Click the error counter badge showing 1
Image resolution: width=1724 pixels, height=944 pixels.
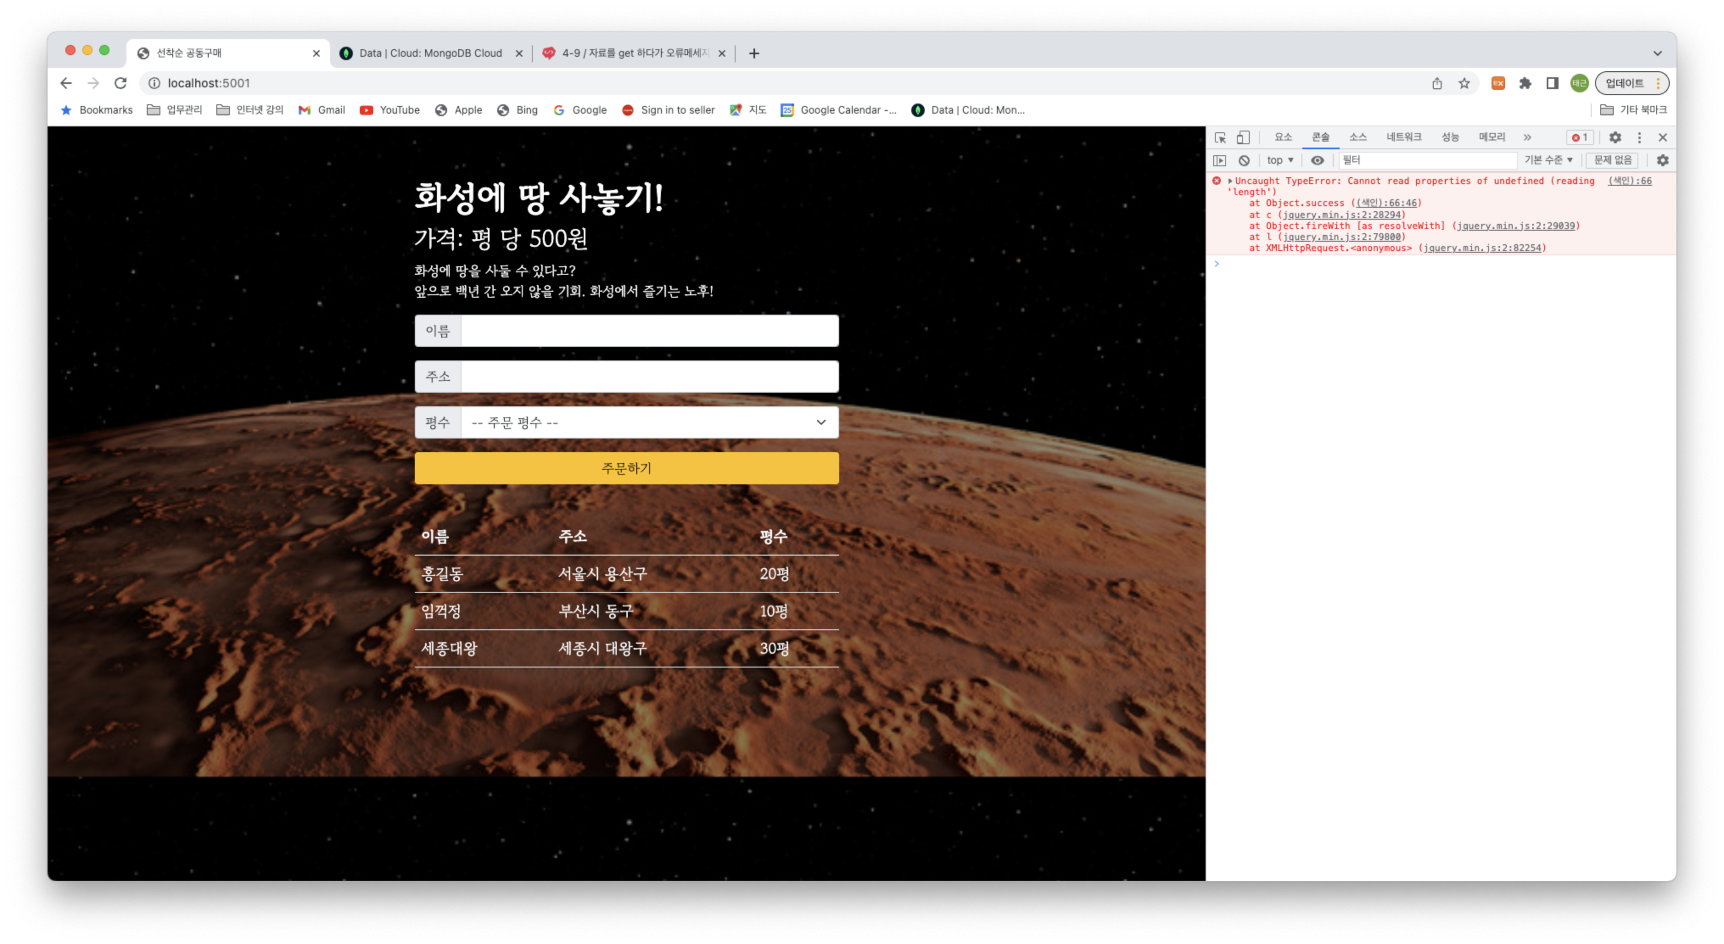(x=1581, y=137)
